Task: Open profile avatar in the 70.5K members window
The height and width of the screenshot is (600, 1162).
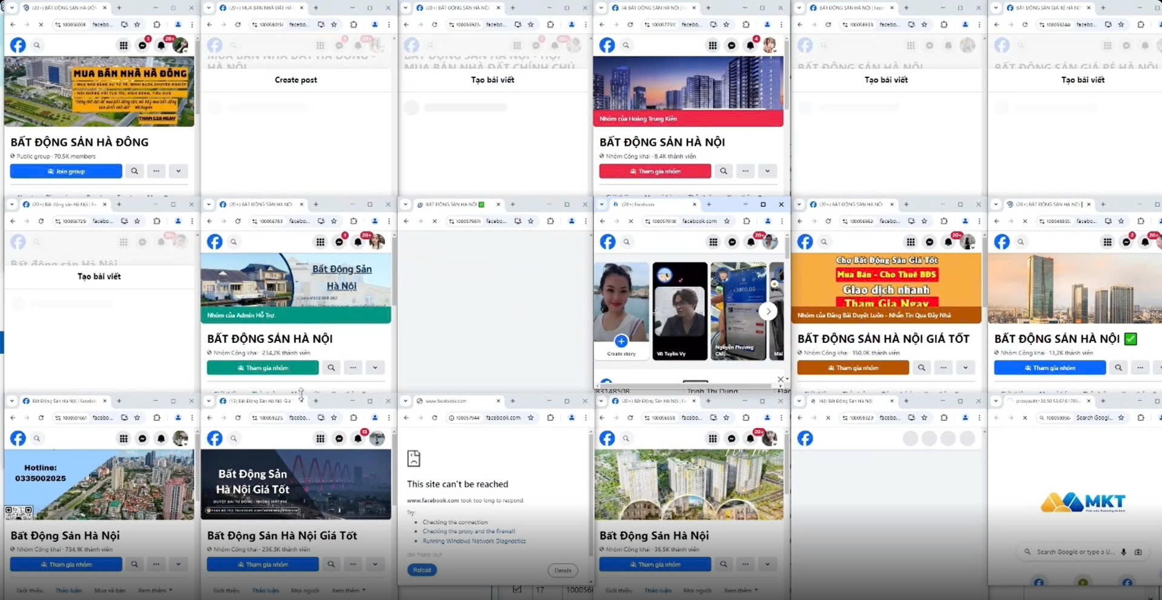Action: coord(180,45)
